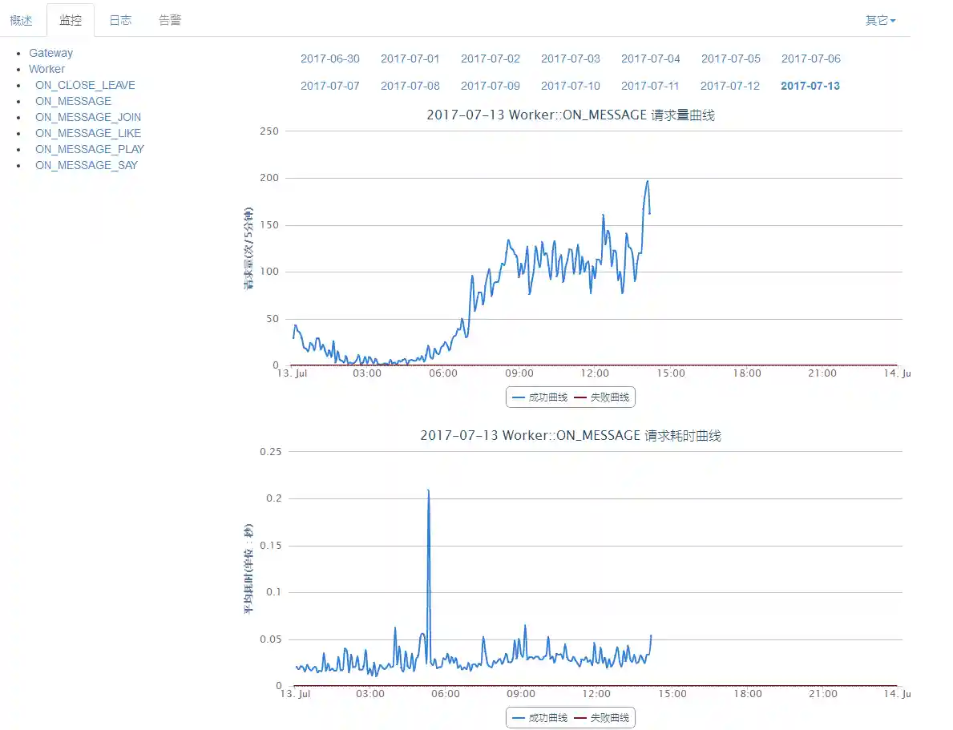
Task: View data for date 2017-07-10
Action: (571, 86)
